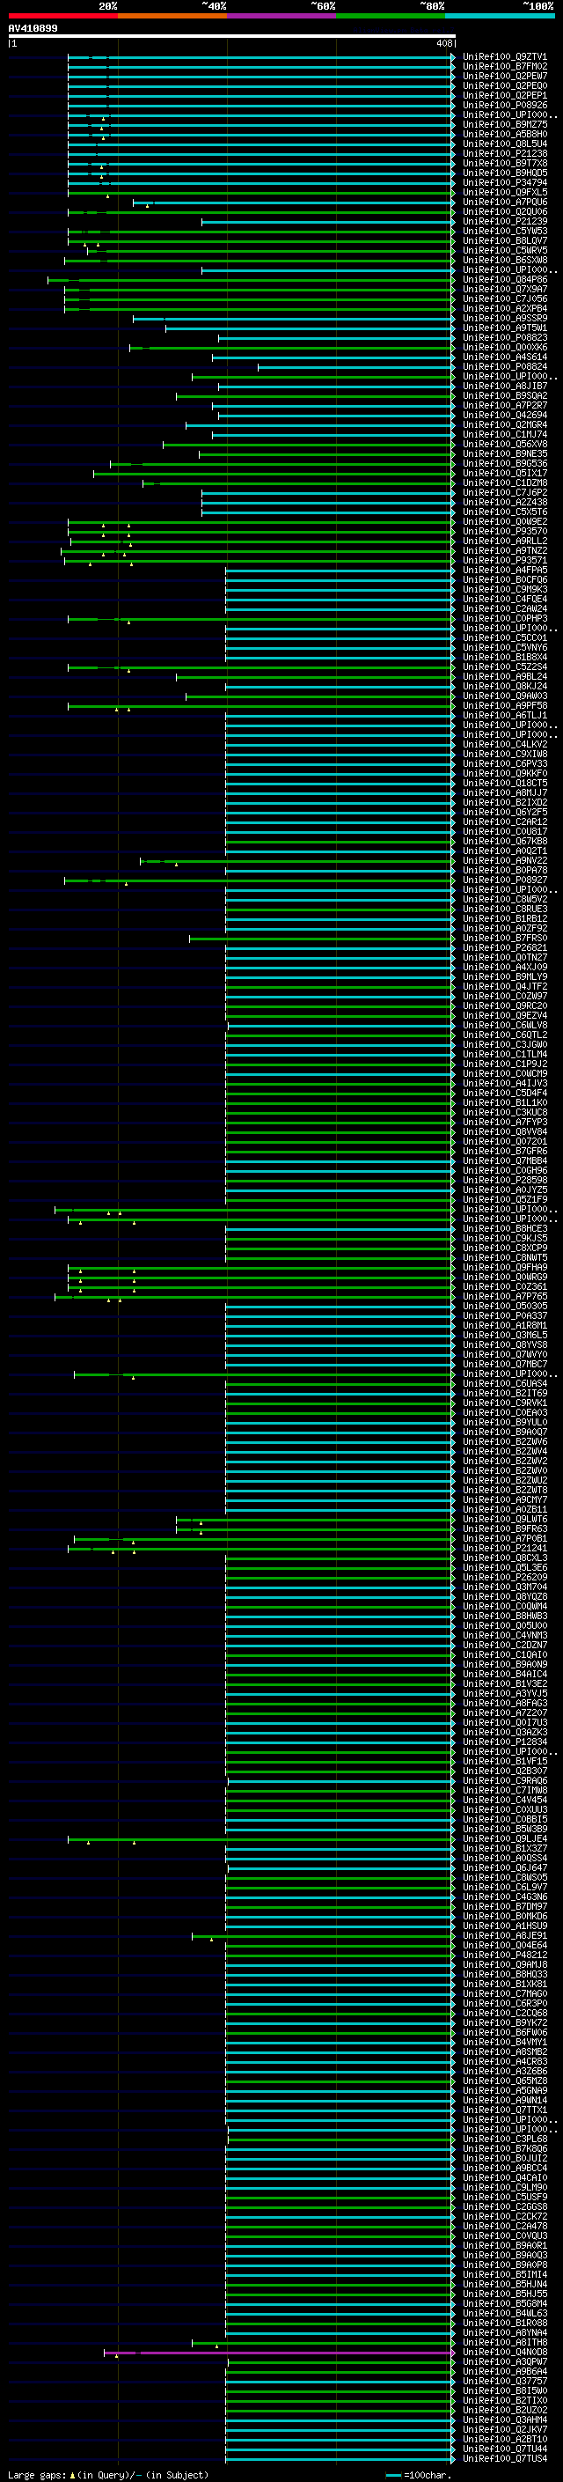Open hit UniRef100_P08926

pos(505,105)
